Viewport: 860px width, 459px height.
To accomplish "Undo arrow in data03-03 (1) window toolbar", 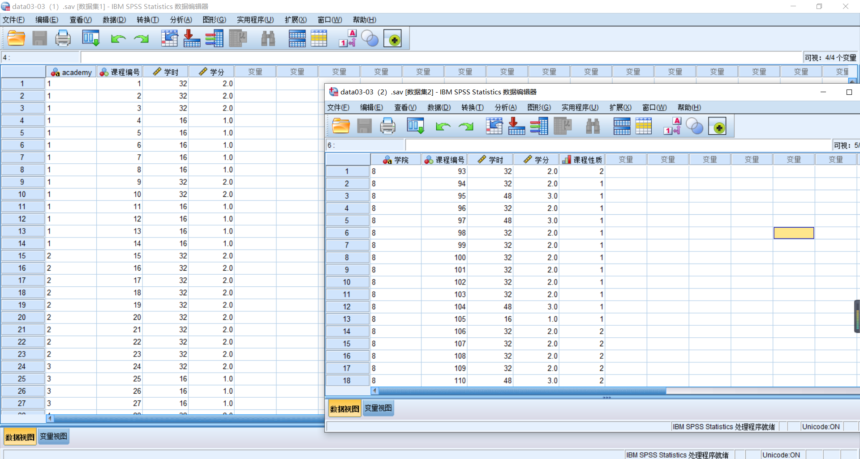I will [118, 39].
